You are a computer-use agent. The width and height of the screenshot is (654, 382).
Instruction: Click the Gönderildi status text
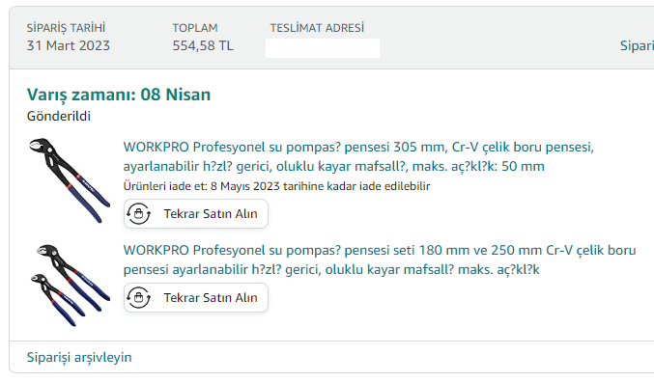(58, 116)
